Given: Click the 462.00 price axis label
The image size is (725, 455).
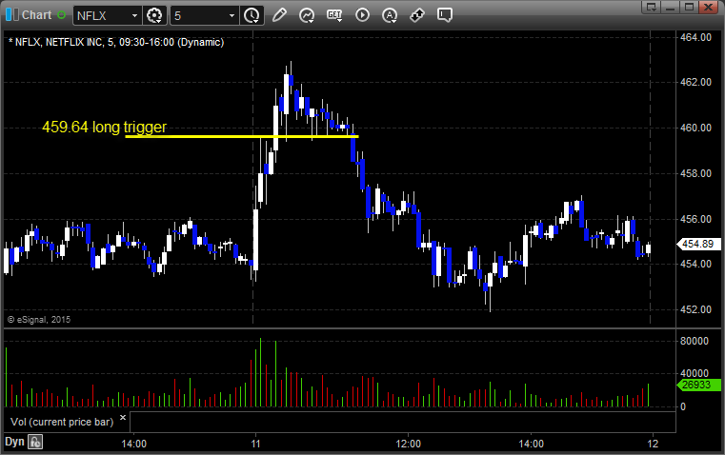Looking at the screenshot, I should (x=695, y=82).
